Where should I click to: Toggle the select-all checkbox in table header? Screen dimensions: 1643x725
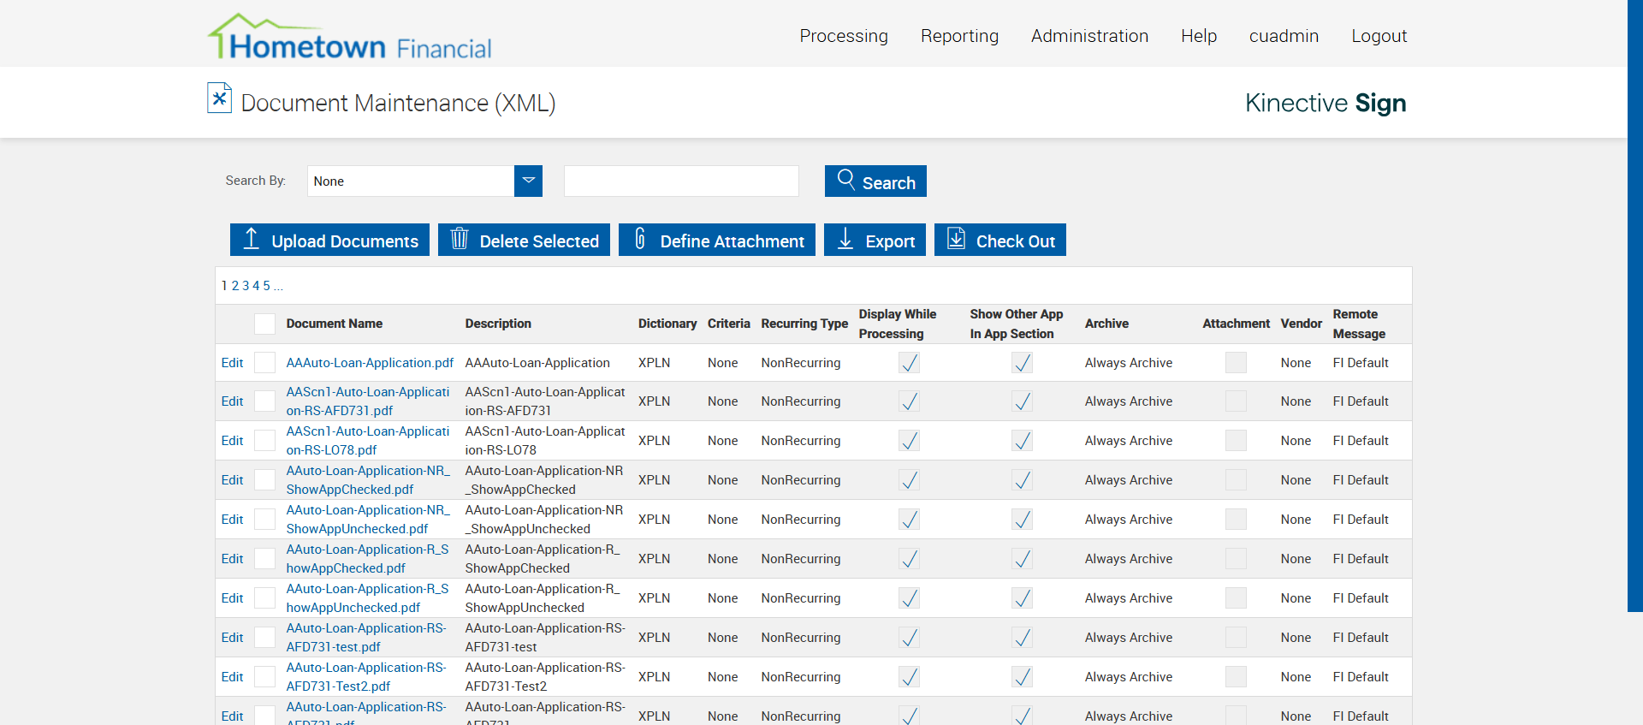coord(265,324)
